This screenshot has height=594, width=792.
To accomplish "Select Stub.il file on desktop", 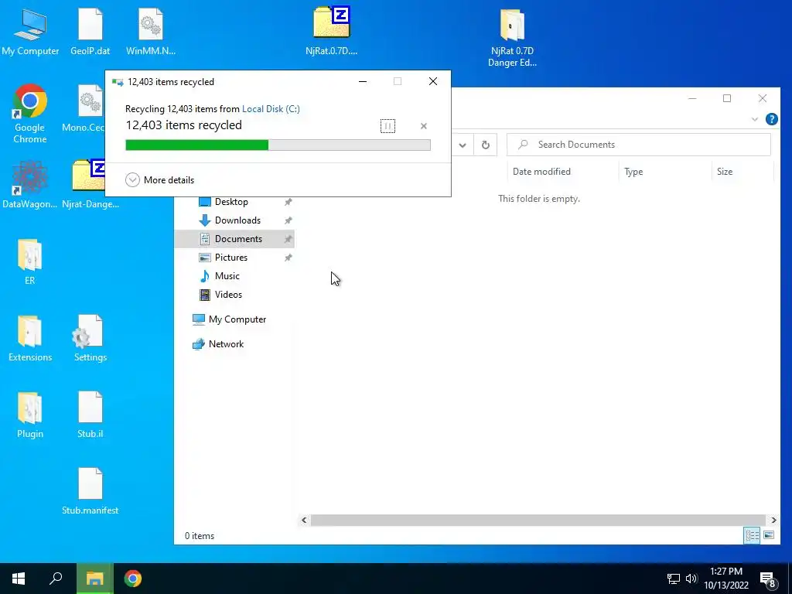I will click(90, 415).
